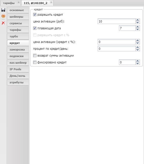Click the red X delete icon

[x=3, y=23]
